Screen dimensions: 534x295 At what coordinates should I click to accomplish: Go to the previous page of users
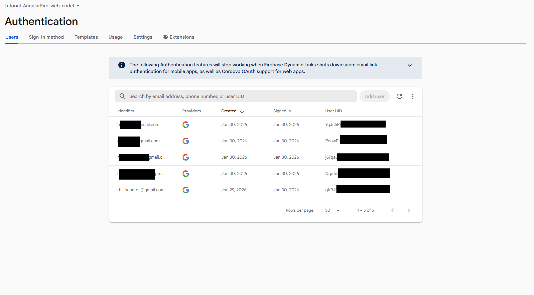coord(393,210)
